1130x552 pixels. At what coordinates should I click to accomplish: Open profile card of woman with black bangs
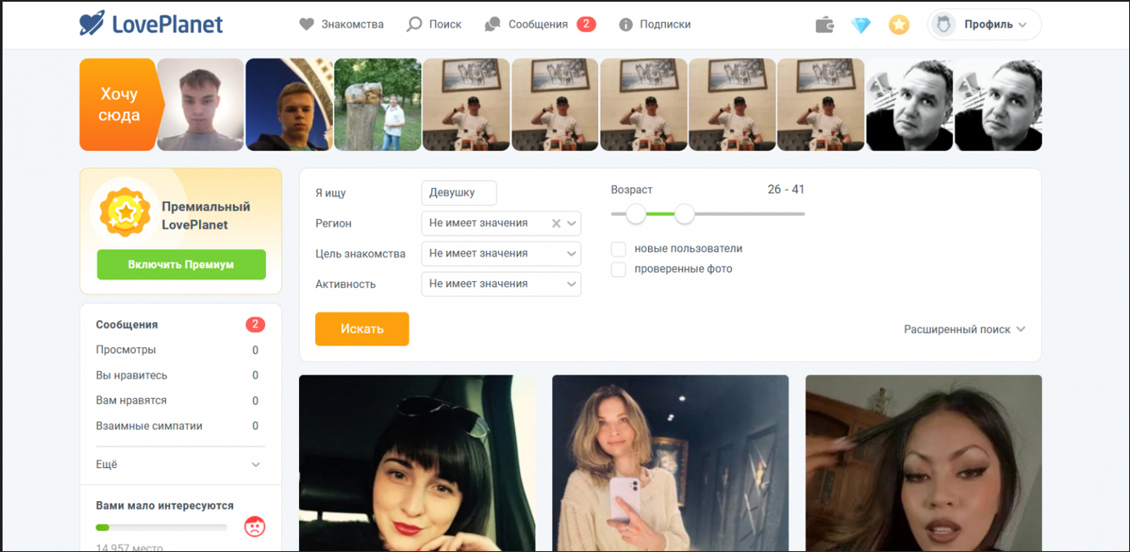417,463
